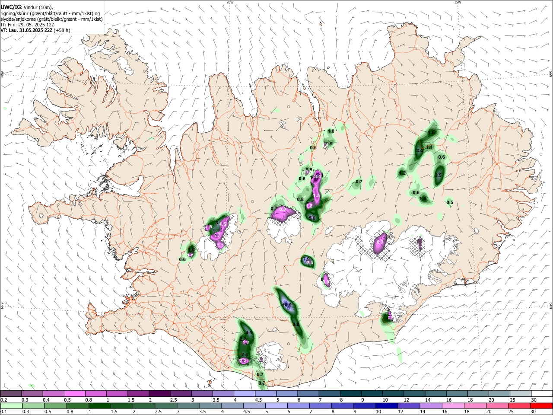Click the 10.0 precipitation value on the map
This screenshot has height=415, width=553.
click(x=287, y=305)
